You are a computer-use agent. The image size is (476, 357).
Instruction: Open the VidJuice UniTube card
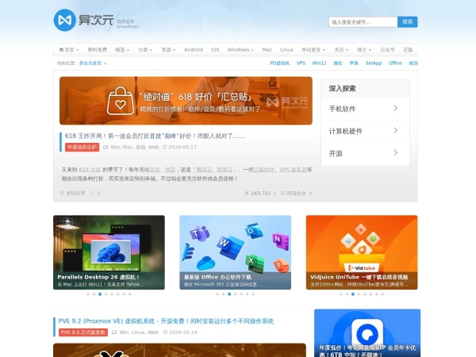coord(362,252)
